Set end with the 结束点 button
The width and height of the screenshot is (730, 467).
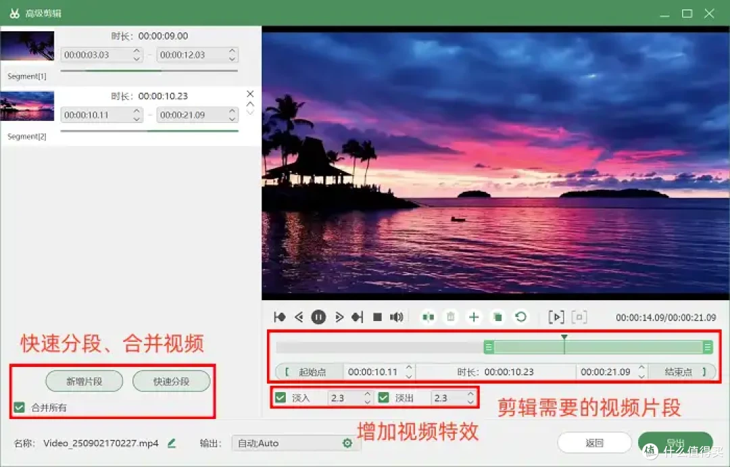click(682, 372)
